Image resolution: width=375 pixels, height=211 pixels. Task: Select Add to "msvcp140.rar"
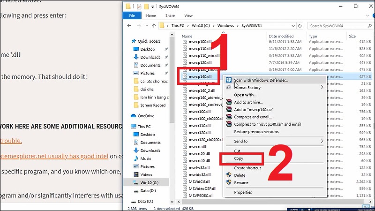pyautogui.click(x=254, y=110)
